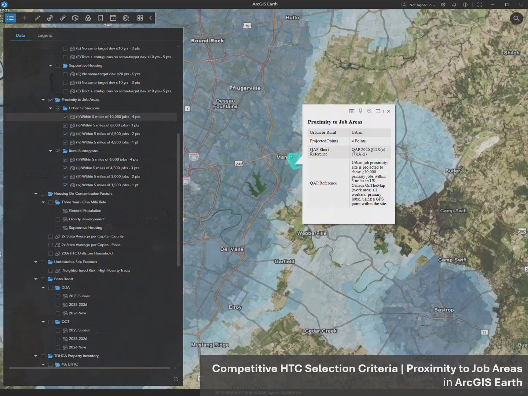Click search icon at data panel bottom
The width and height of the screenshot is (528, 396).
tap(176, 379)
